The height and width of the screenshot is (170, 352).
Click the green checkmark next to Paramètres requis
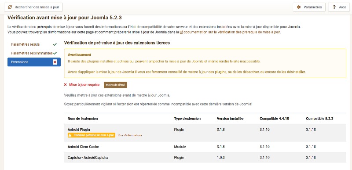pos(55,44)
